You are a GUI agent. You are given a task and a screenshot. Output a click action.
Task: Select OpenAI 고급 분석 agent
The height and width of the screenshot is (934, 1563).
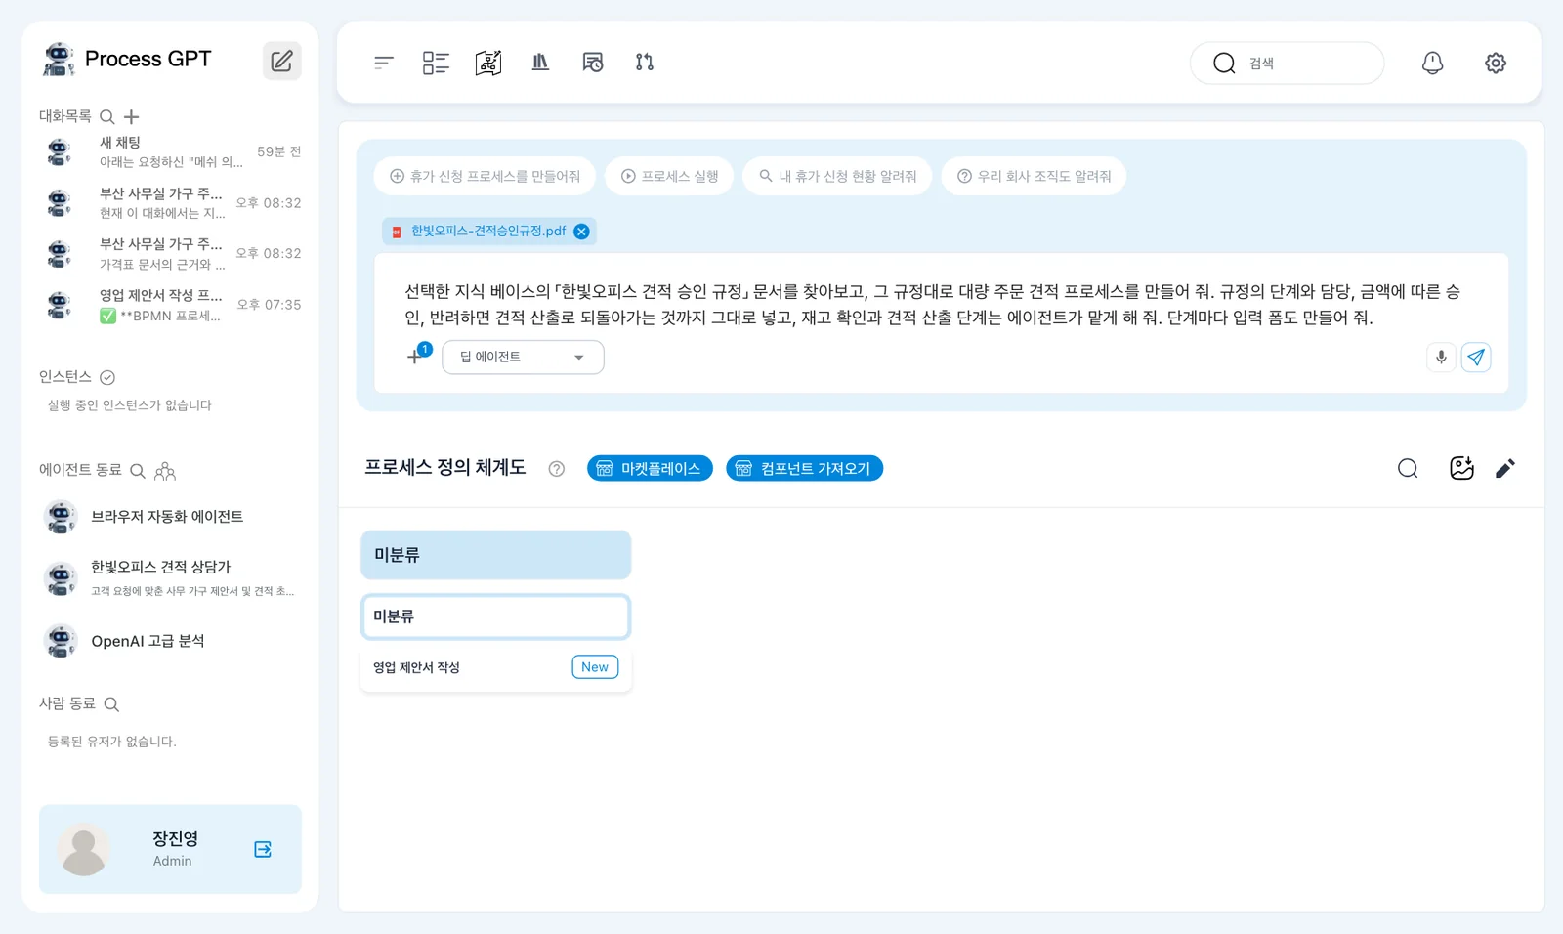click(171, 642)
